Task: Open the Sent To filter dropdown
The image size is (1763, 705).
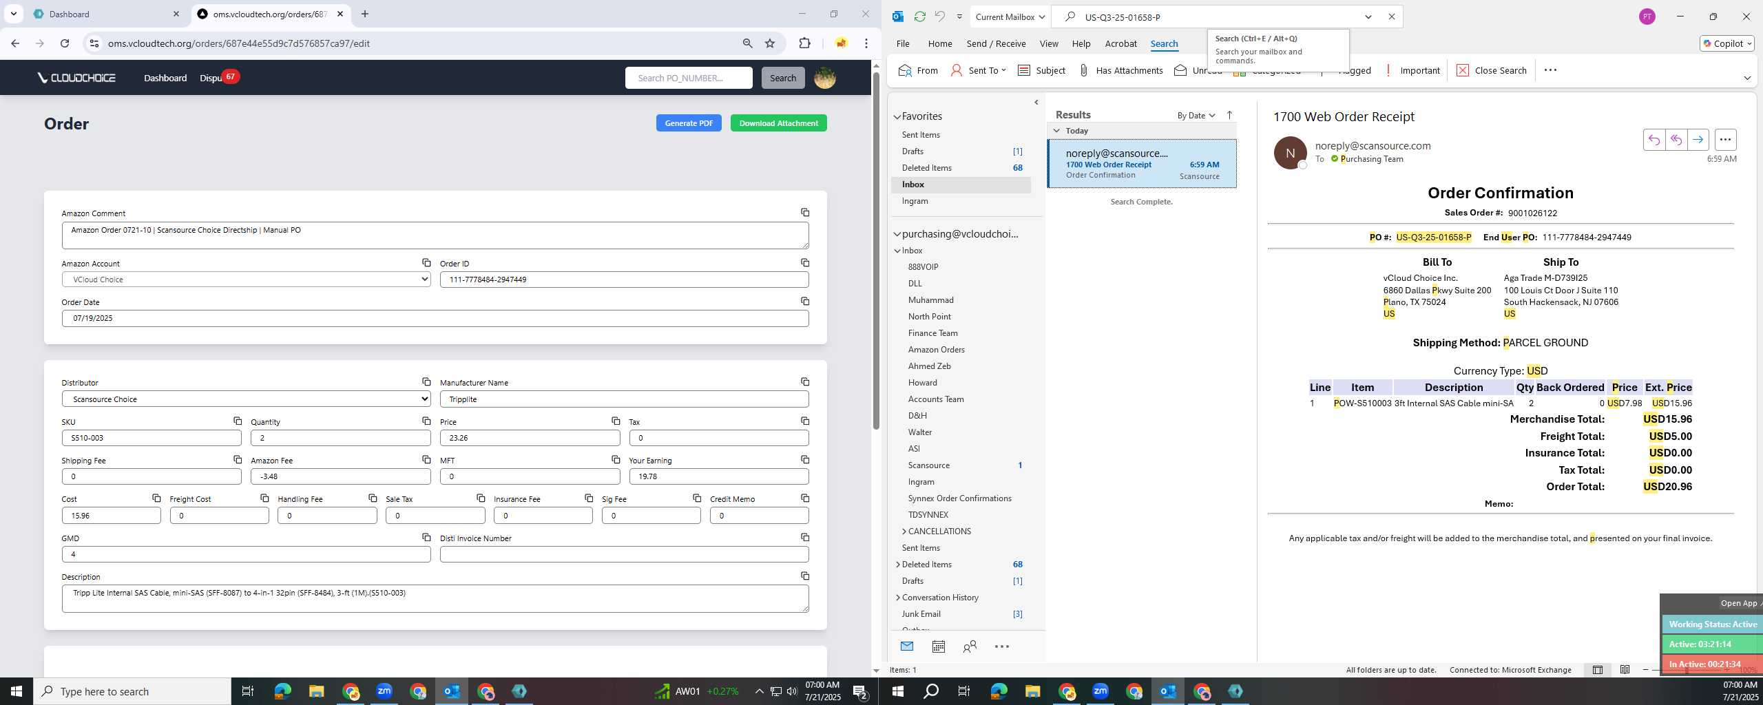Action: [x=978, y=70]
